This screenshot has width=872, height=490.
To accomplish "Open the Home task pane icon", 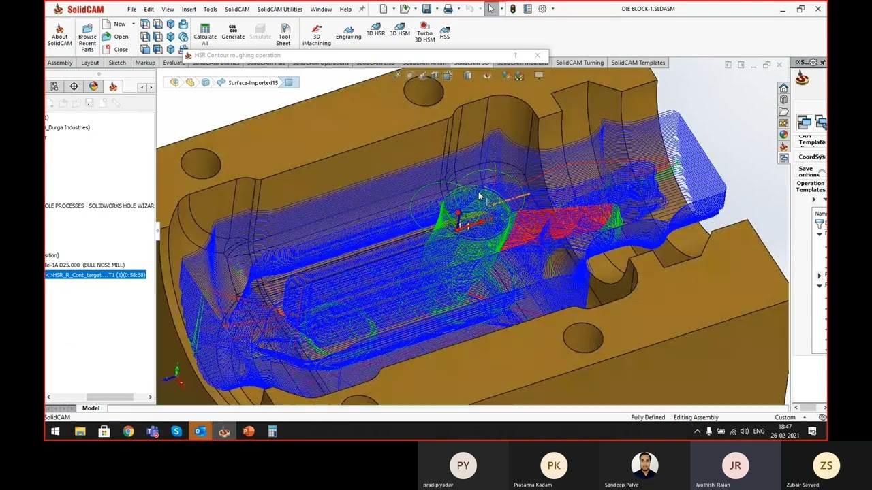I will [x=783, y=88].
